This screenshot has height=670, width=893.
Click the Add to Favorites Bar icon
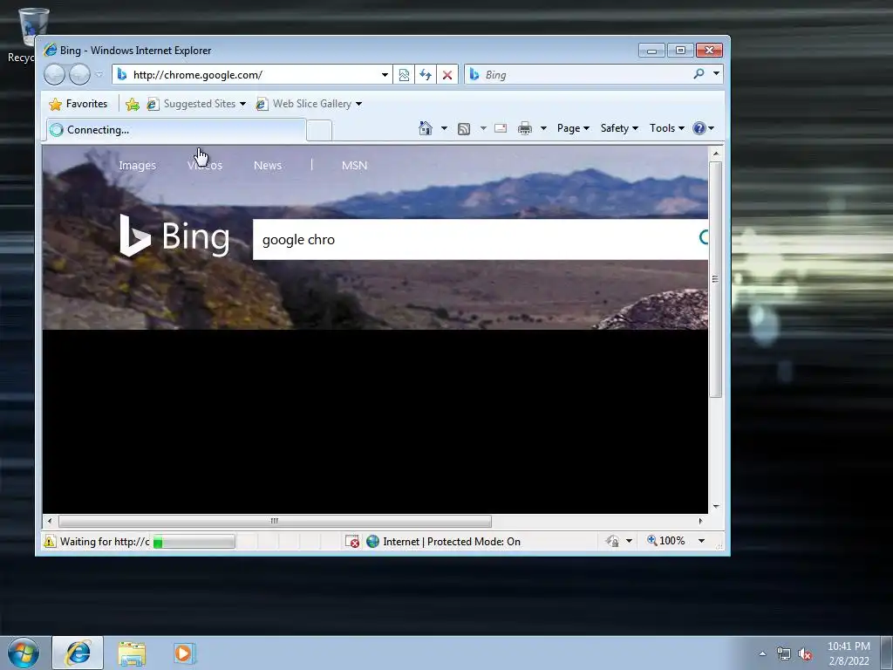(x=133, y=104)
